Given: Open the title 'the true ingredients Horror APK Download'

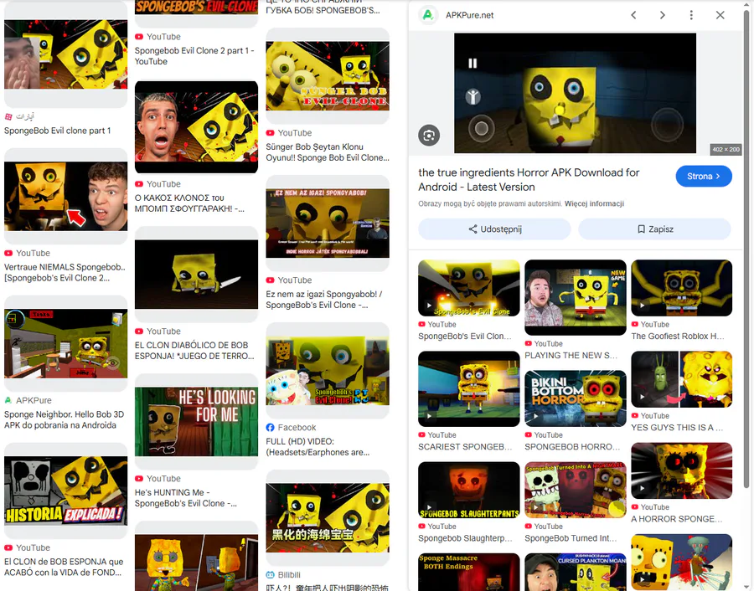Looking at the screenshot, I should [x=529, y=180].
